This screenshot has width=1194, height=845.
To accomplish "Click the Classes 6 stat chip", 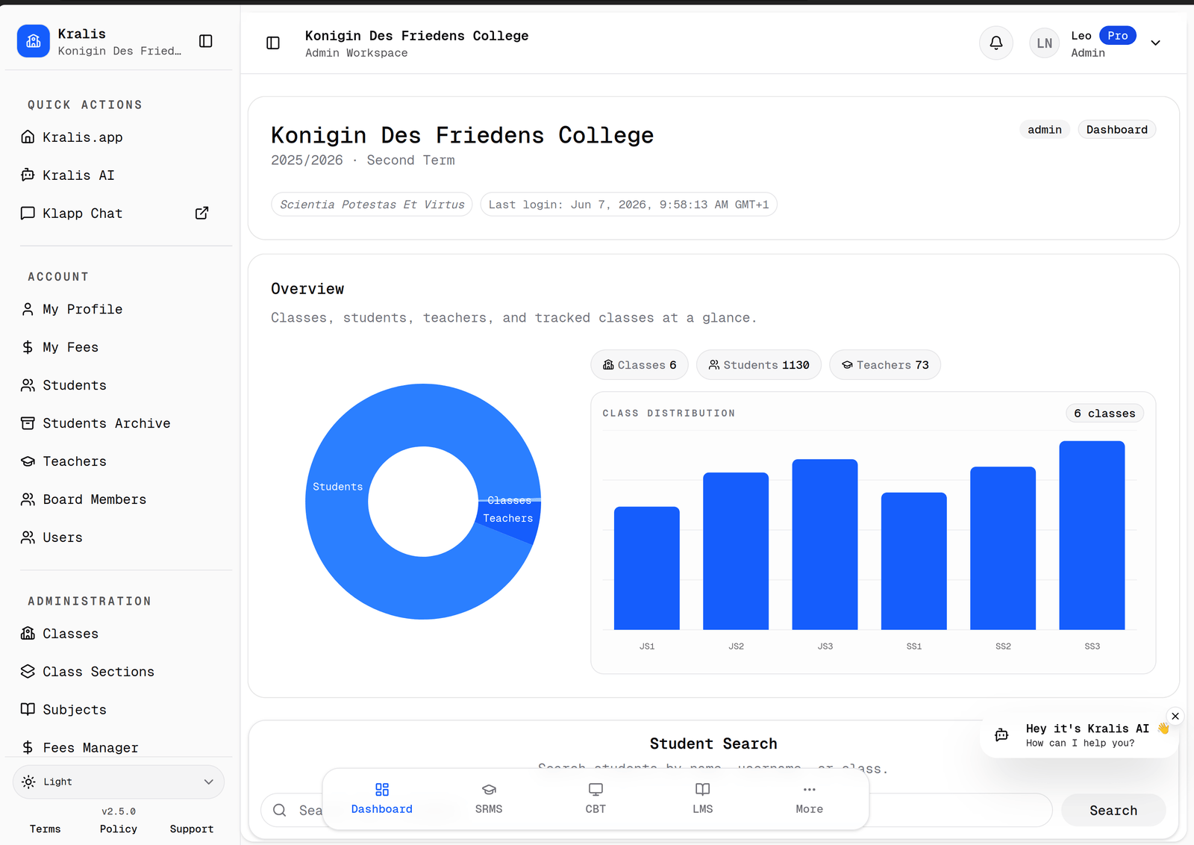I will pos(640,365).
